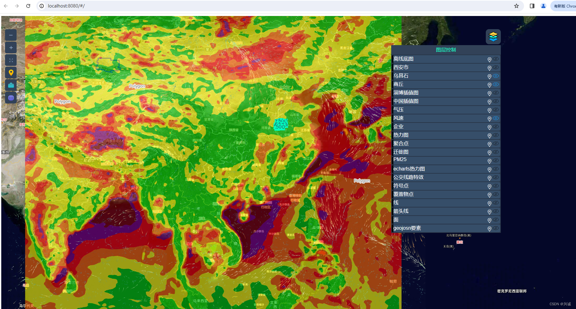The height and width of the screenshot is (309, 576).
Task: Locate the 热力图 layer with pin icon
Action: [489, 136]
